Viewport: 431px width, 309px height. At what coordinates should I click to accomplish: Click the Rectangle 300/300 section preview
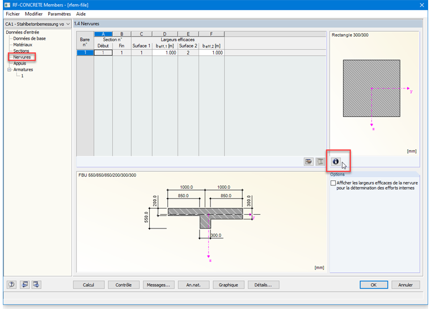tap(374, 94)
